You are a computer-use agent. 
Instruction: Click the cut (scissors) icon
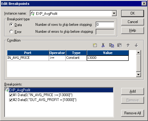(x=103, y=45)
